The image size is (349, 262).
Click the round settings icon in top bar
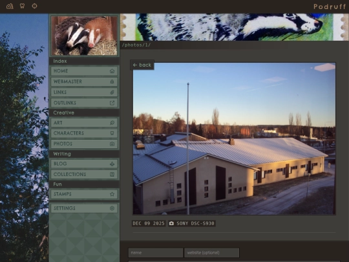click(34, 6)
